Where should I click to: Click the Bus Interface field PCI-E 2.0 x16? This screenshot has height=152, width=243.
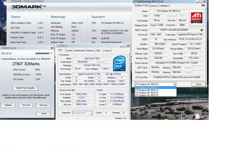coord(190,39)
